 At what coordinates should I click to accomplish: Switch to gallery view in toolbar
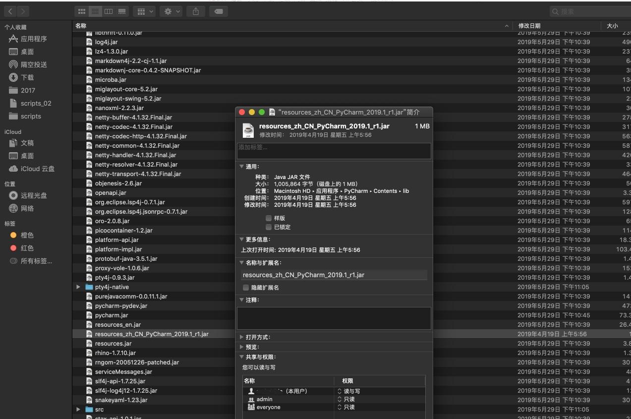point(121,11)
